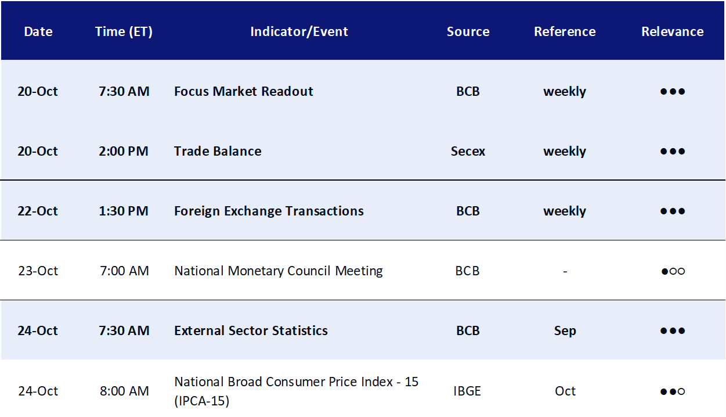The height and width of the screenshot is (417, 726).
Task: Click the Relevance column header
Action: pyautogui.click(x=673, y=32)
